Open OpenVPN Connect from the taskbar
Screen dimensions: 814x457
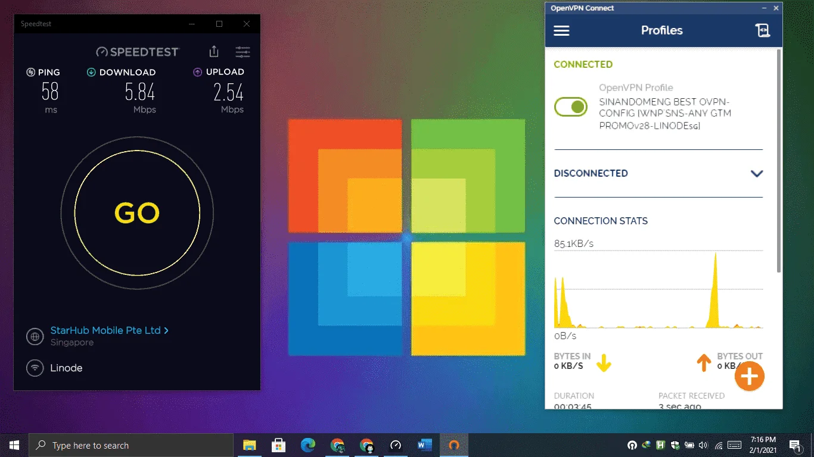tap(454, 445)
